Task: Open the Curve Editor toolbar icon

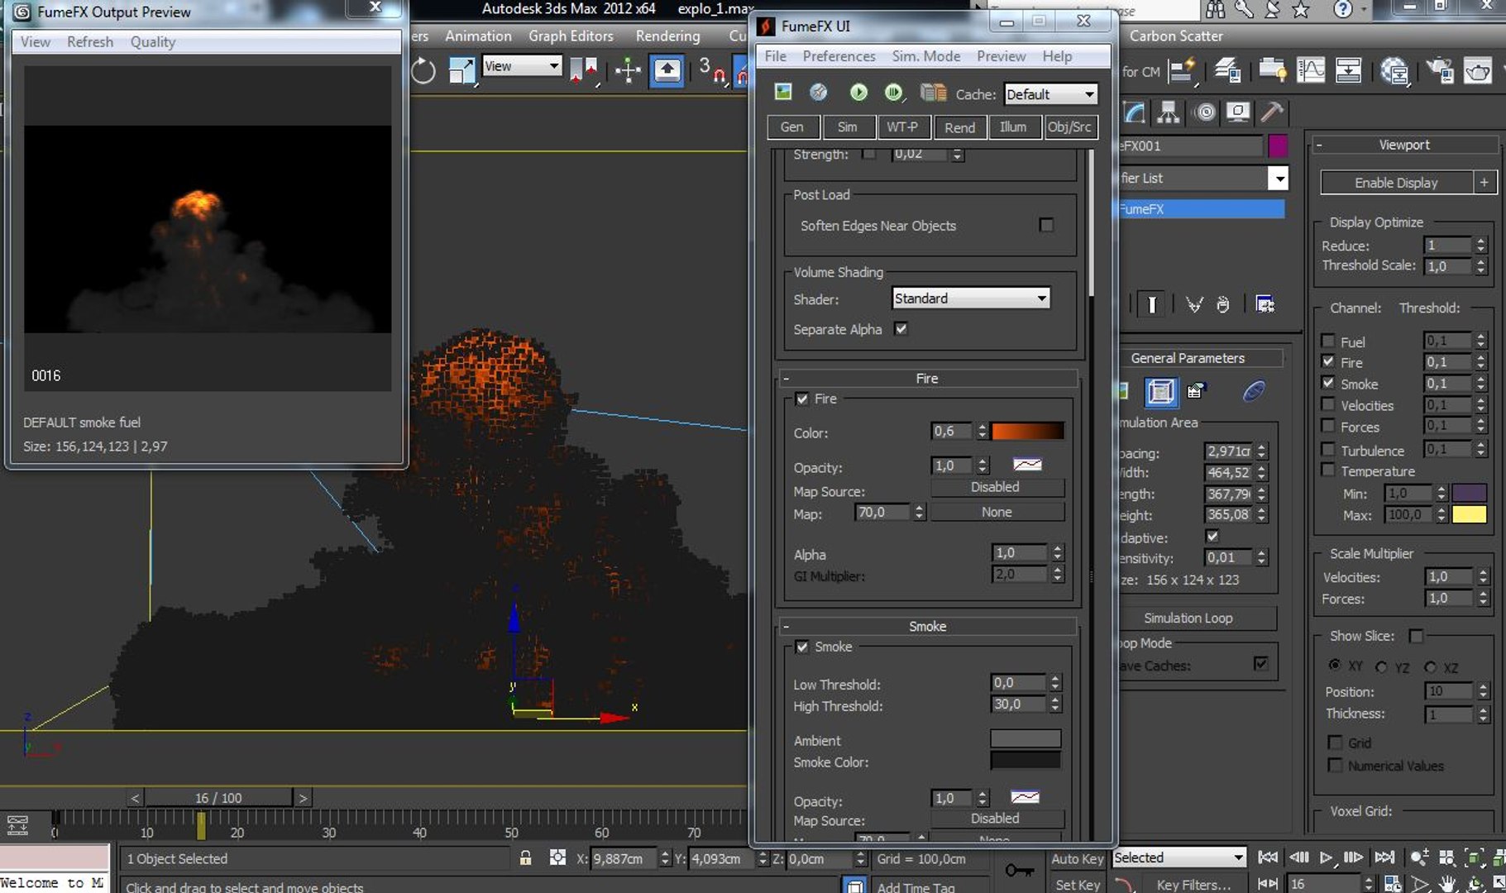Action: [x=1311, y=70]
